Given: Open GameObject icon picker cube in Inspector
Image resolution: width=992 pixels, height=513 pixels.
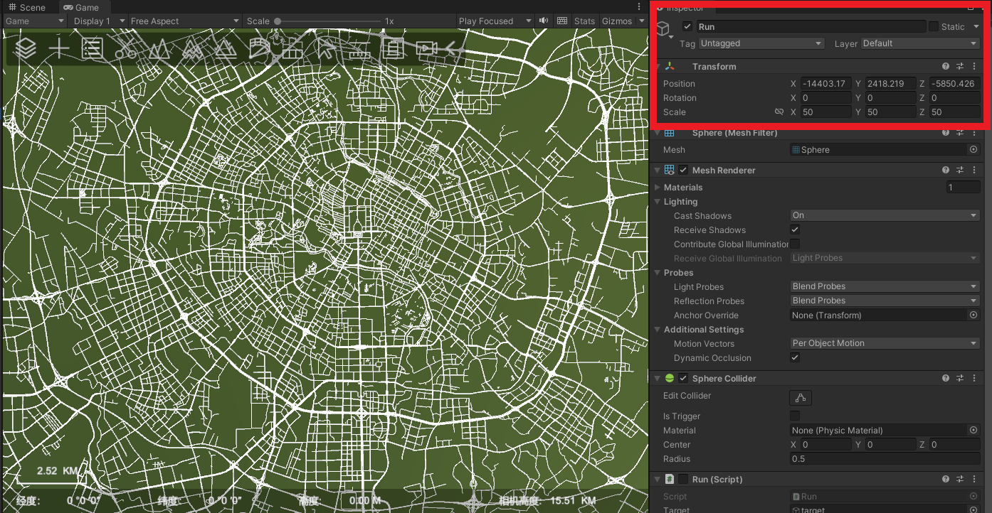Looking at the screenshot, I should [x=663, y=29].
